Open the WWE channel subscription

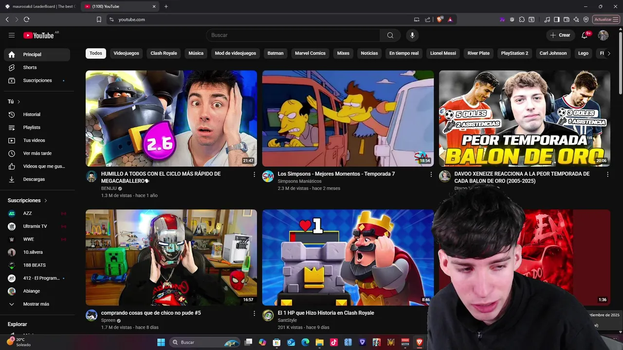pos(37,239)
